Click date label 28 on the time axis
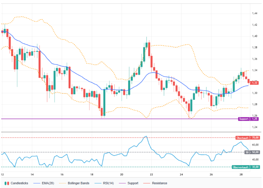Viewport: 263px width, 188px height. 241,174
